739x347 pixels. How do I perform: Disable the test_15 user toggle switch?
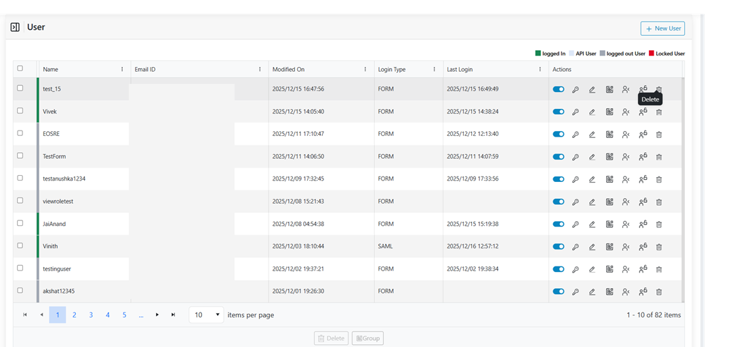click(559, 89)
